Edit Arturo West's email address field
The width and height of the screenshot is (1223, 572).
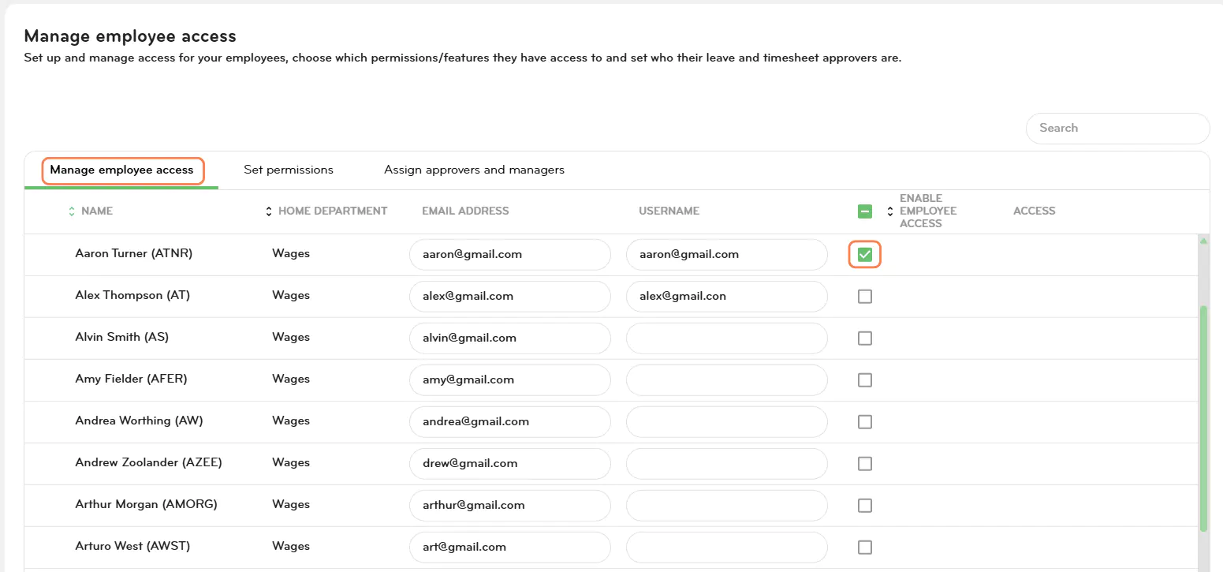click(x=510, y=547)
